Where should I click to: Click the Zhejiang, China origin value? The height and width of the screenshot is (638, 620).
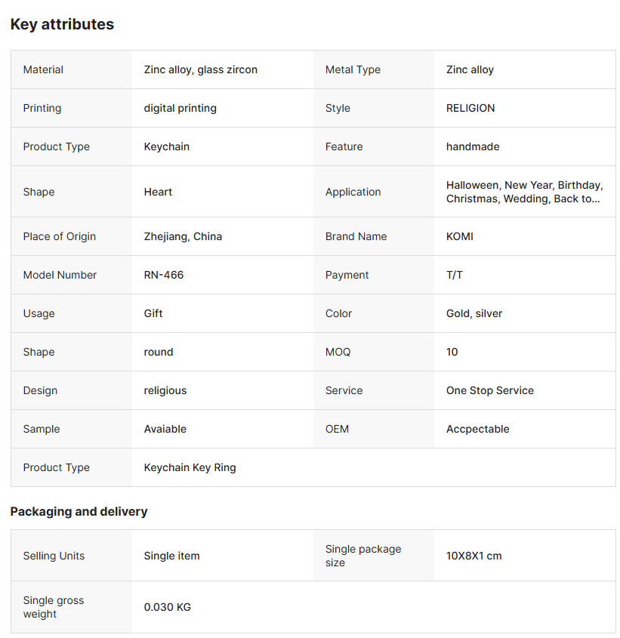click(183, 236)
